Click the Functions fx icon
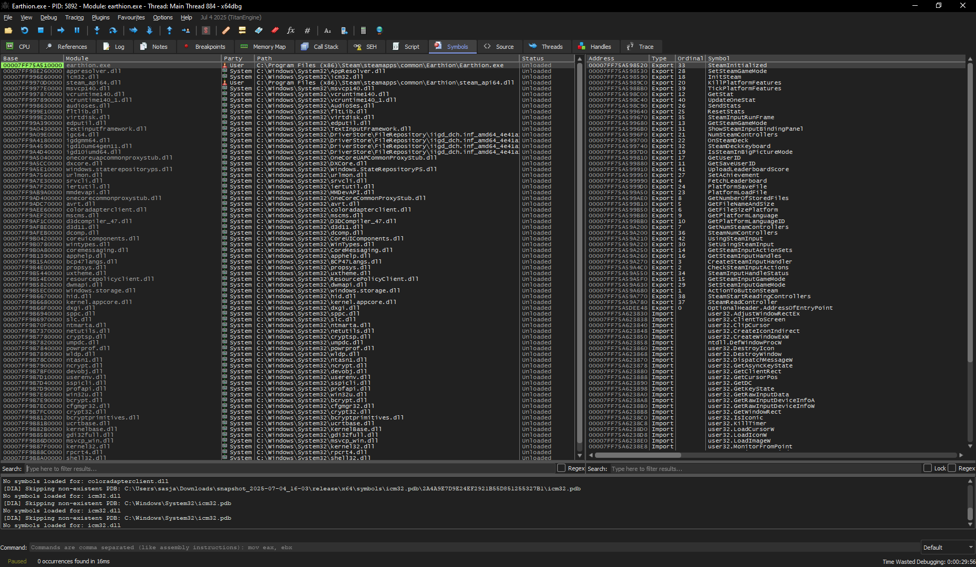Image resolution: width=976 pixels, height=567 pixels. tap(291, 30)
